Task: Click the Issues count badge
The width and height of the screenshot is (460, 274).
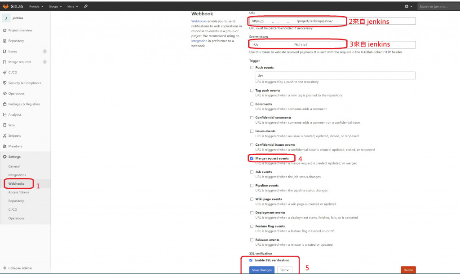Action: click(x=44, y=51)
